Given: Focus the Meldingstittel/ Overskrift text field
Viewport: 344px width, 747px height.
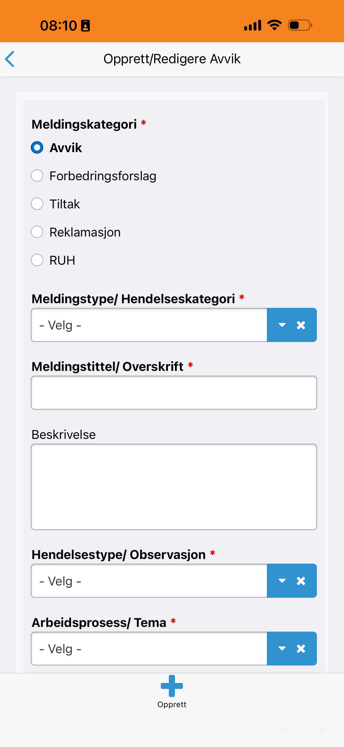Looking at the screenshot, I should 174,393.
